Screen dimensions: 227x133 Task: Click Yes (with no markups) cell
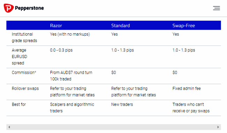[70, 34]
